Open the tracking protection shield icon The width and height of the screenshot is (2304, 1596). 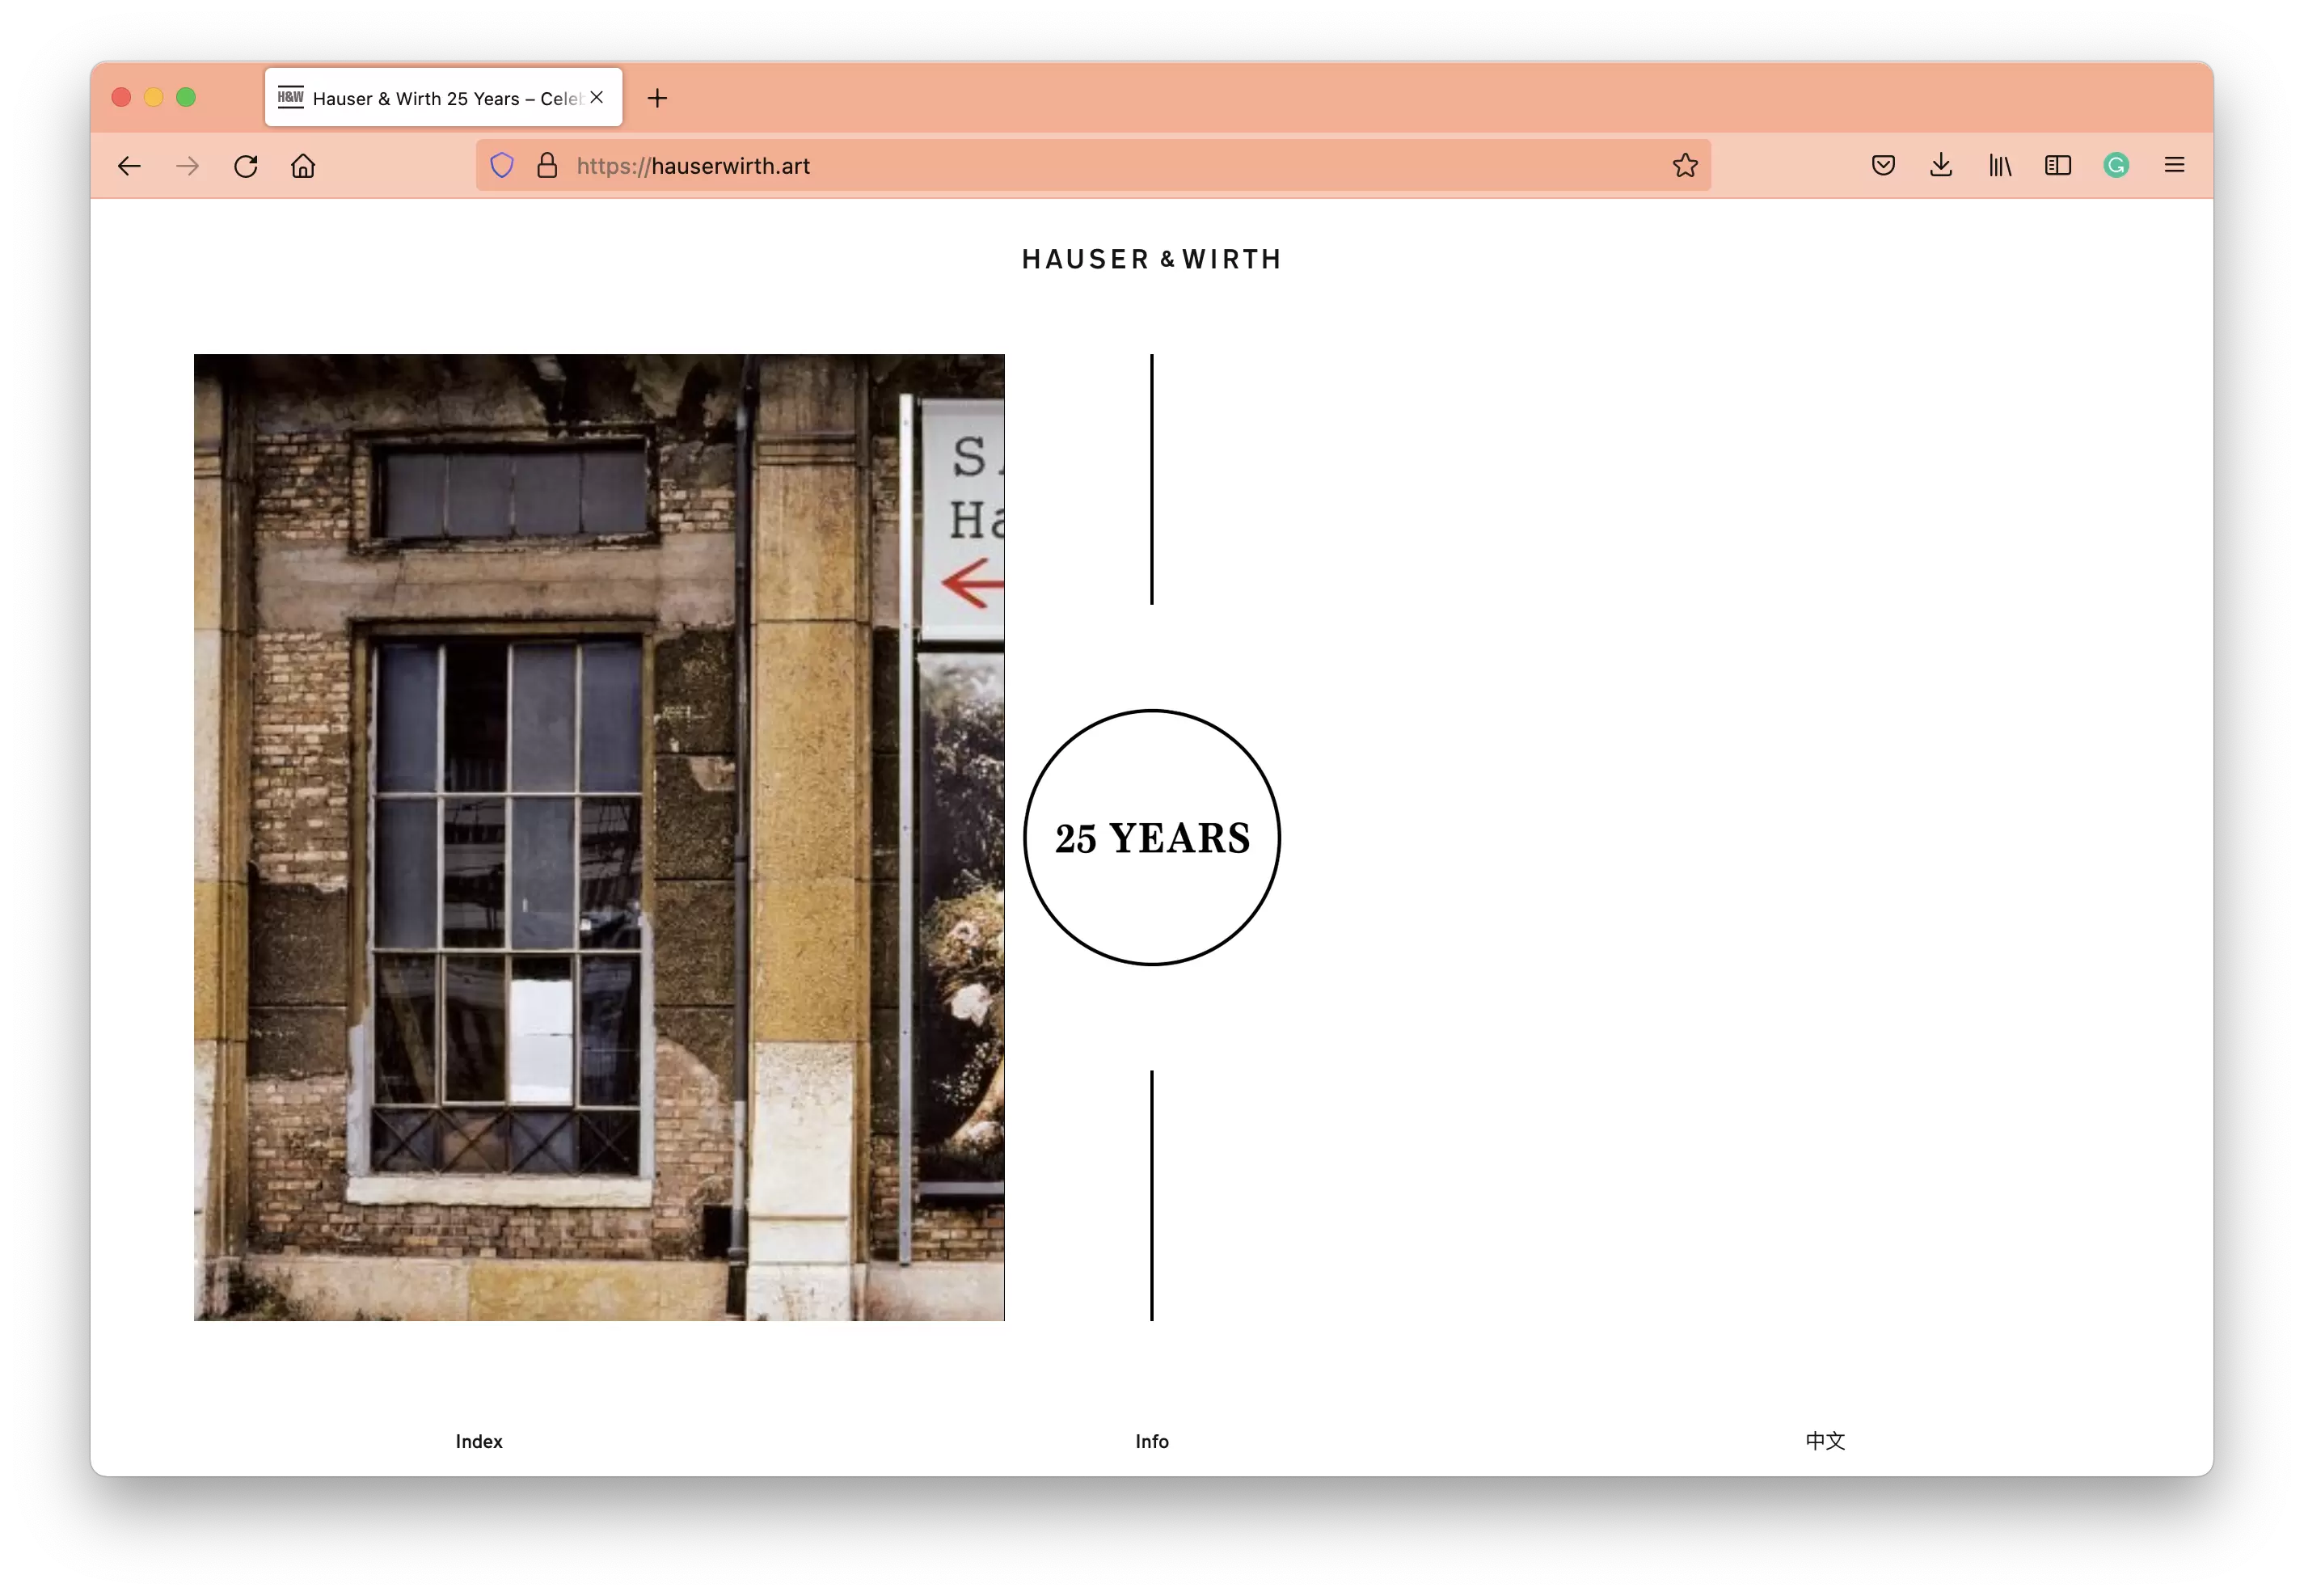click(502, 165)
